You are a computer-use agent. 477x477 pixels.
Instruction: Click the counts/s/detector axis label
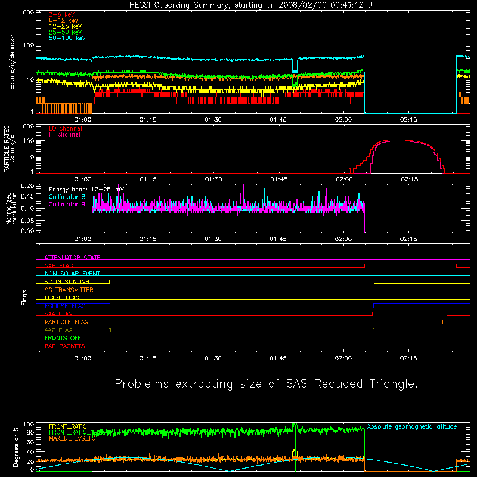(12, 62)
